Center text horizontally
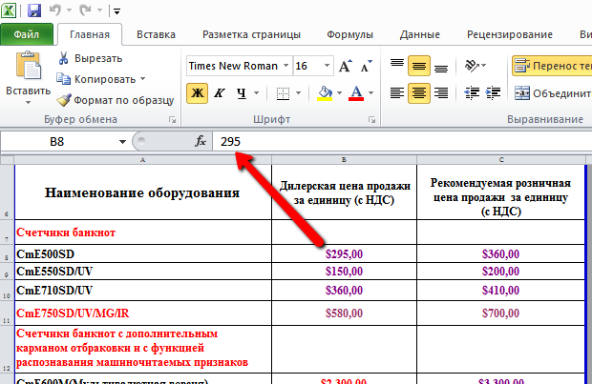This screenshot has height=384, width=592. coord(419,93)
